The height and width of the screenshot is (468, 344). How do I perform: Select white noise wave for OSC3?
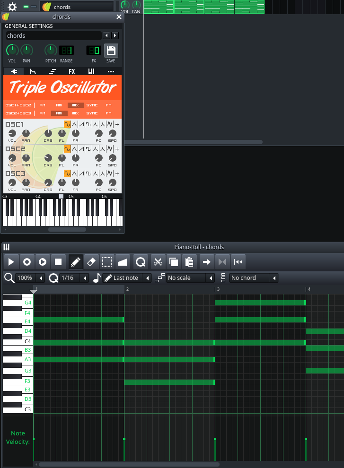pyautogui.click(x=110, y=173)
